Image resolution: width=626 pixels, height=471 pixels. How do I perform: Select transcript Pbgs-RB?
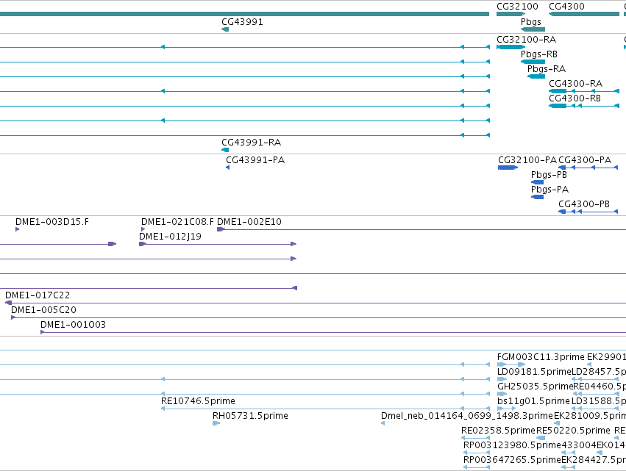(533, 62)
